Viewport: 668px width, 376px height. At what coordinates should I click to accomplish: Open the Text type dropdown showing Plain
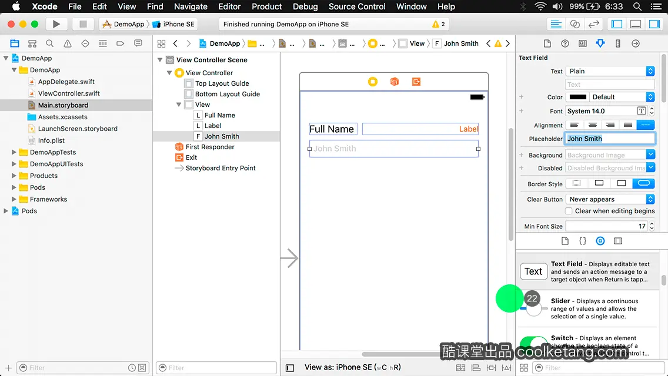pos(610,71)
